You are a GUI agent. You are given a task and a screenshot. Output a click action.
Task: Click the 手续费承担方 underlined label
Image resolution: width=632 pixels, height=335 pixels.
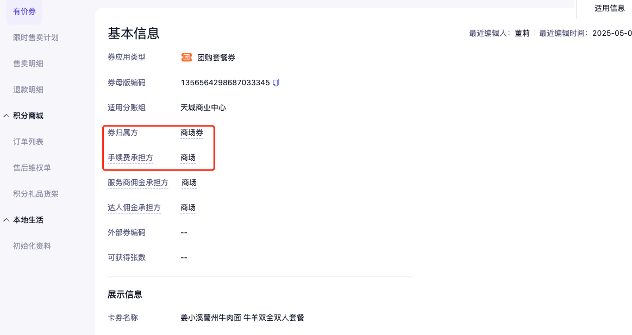pos(130,158)
